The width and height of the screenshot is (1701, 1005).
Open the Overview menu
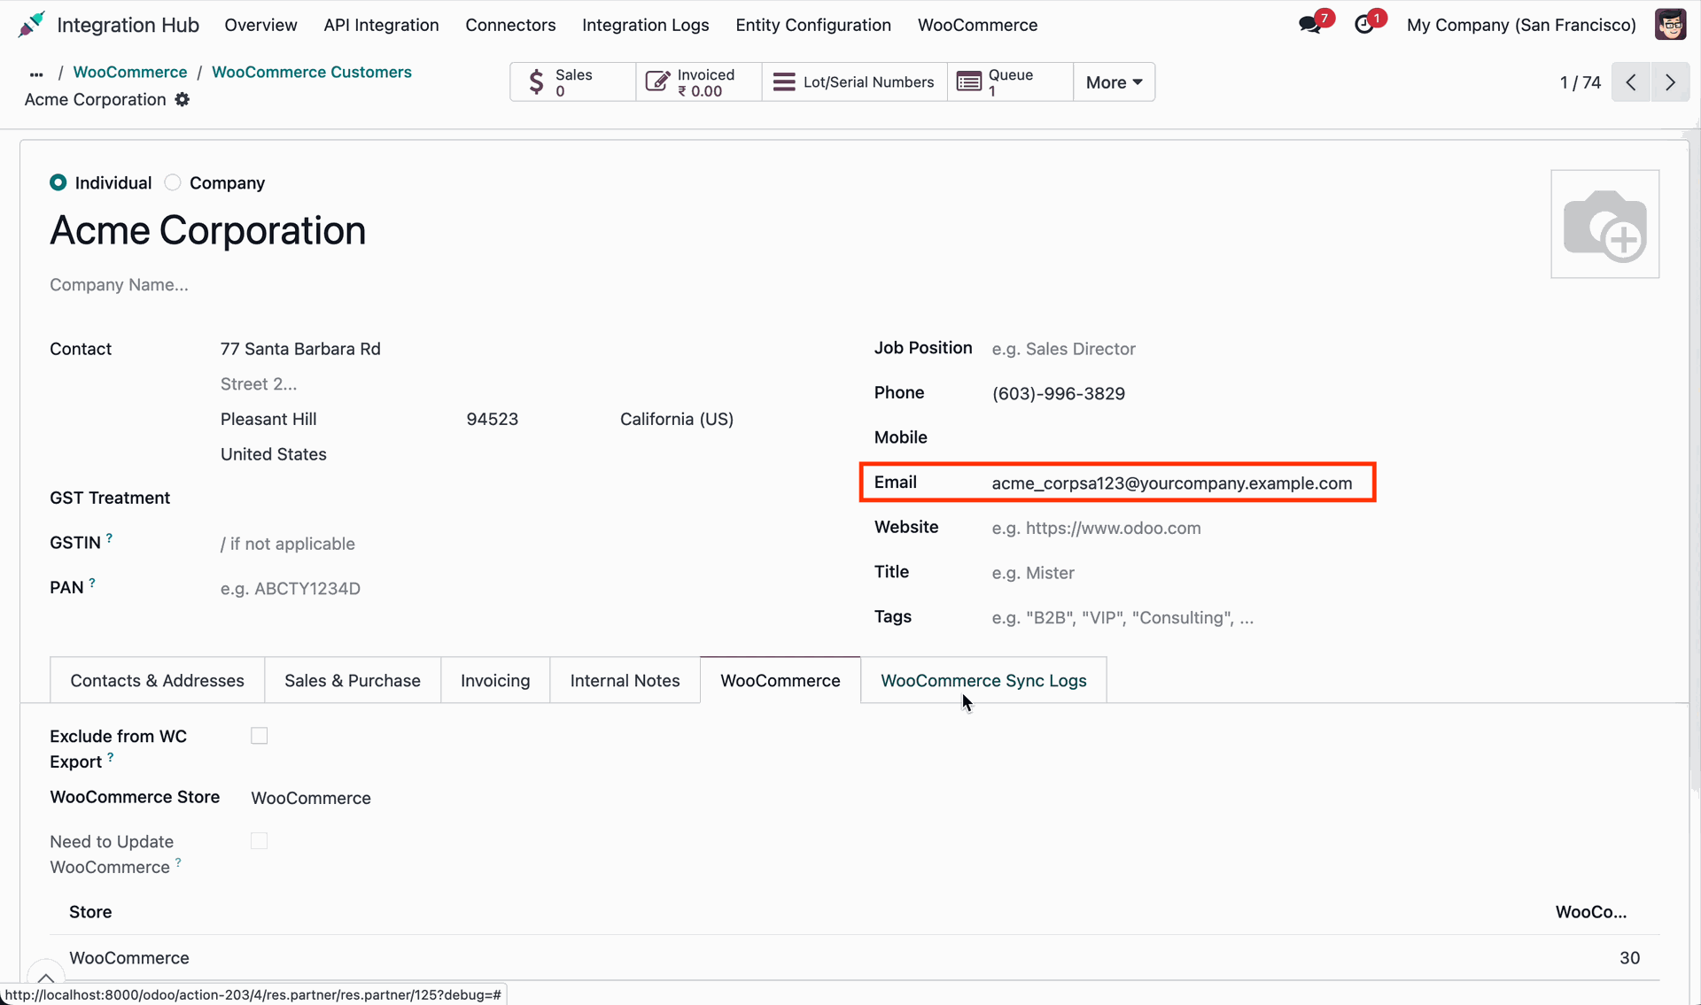coord(260,25)
